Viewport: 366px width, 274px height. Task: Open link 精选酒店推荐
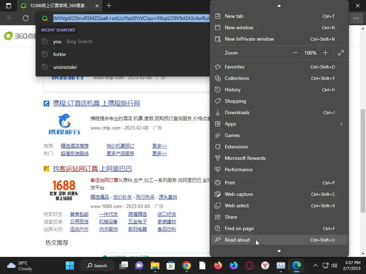point(75,146)
